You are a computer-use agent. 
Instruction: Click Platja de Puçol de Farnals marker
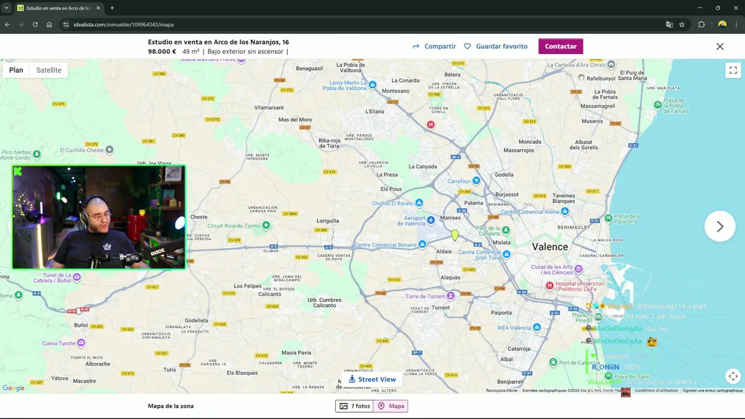(658, 105)
